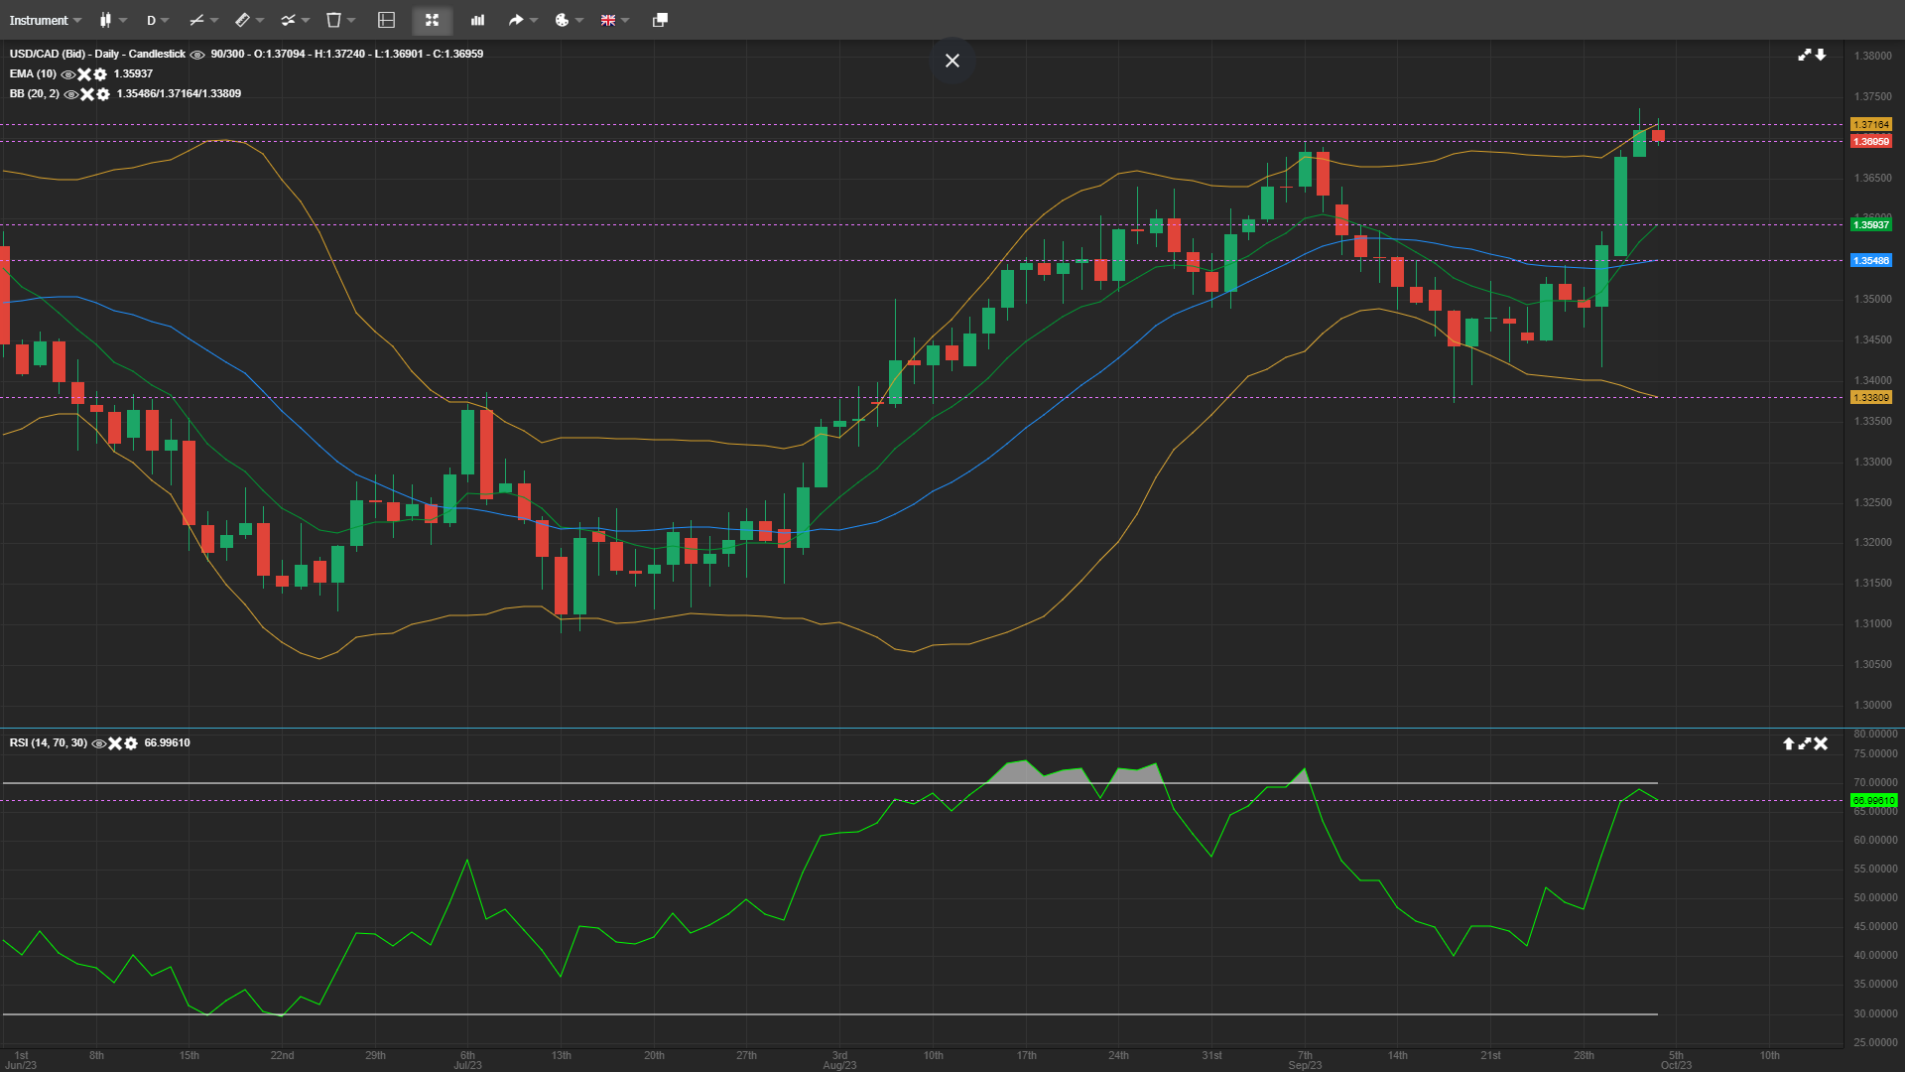The width and height of the screenshot is (1905, 1072).
Task: Expand the delete options dropdown arrow
Action: click(351, 20)
